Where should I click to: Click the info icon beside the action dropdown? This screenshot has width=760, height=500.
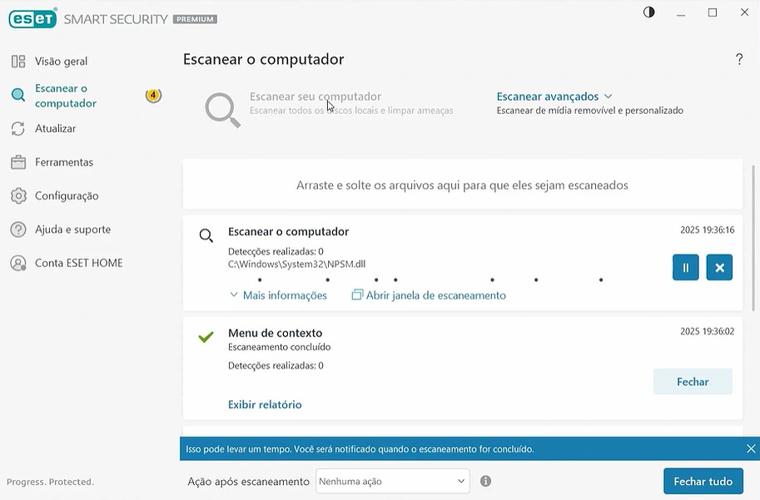(x=485, y=481)
